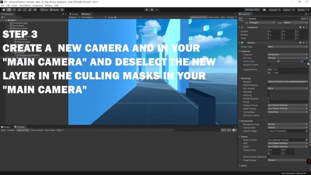311x175 pixels.
Task: Click the Play button
Action: click(147, 10)
